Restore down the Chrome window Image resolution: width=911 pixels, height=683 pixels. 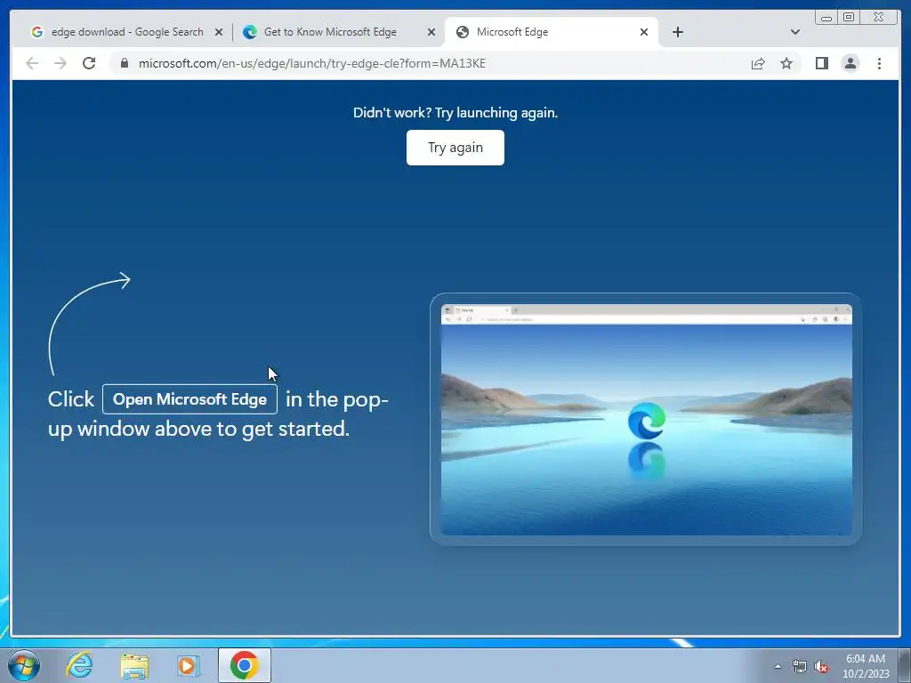tap(849, 18)
